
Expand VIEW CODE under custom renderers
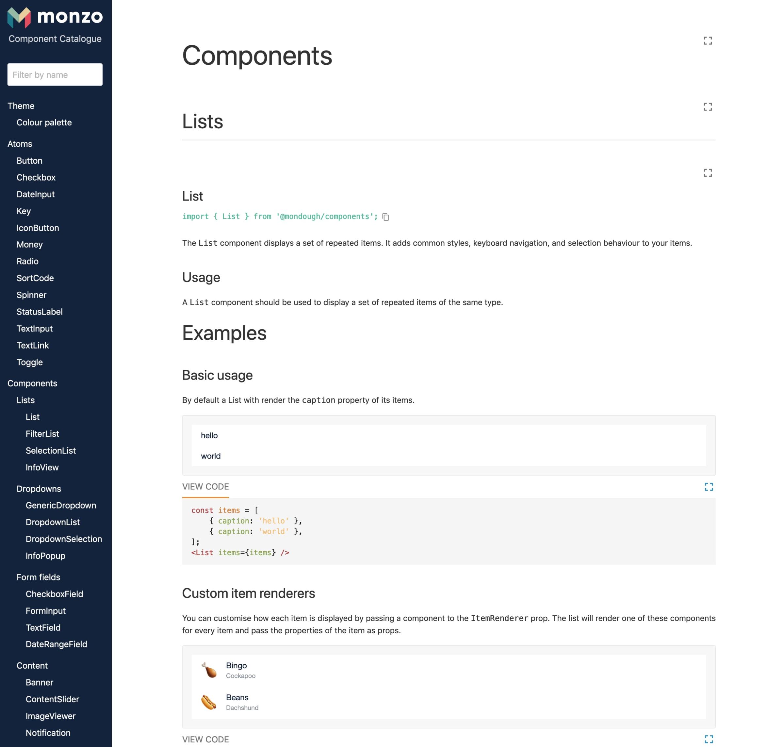[x=205, y=739]
